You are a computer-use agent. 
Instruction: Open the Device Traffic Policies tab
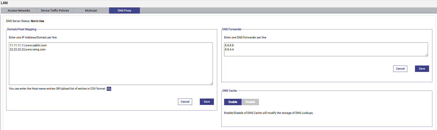[55, 10]
